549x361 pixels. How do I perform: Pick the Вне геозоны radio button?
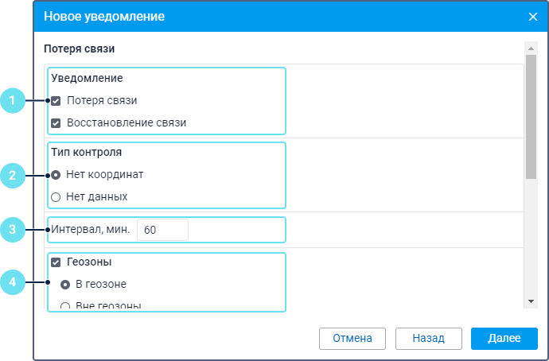66,305
